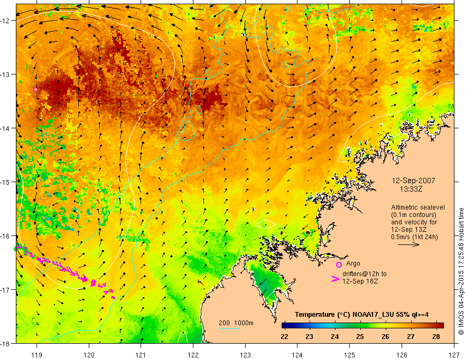
Task: Click the '200 1000m' depth contour label
Action: click(236, 323)
